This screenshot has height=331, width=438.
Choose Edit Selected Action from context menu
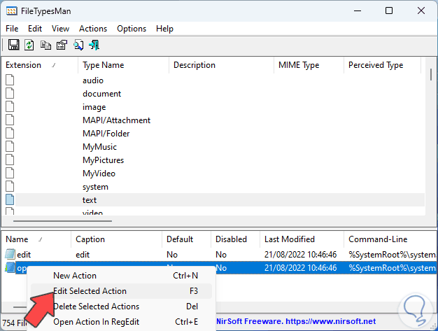click(x=90, y=291)
